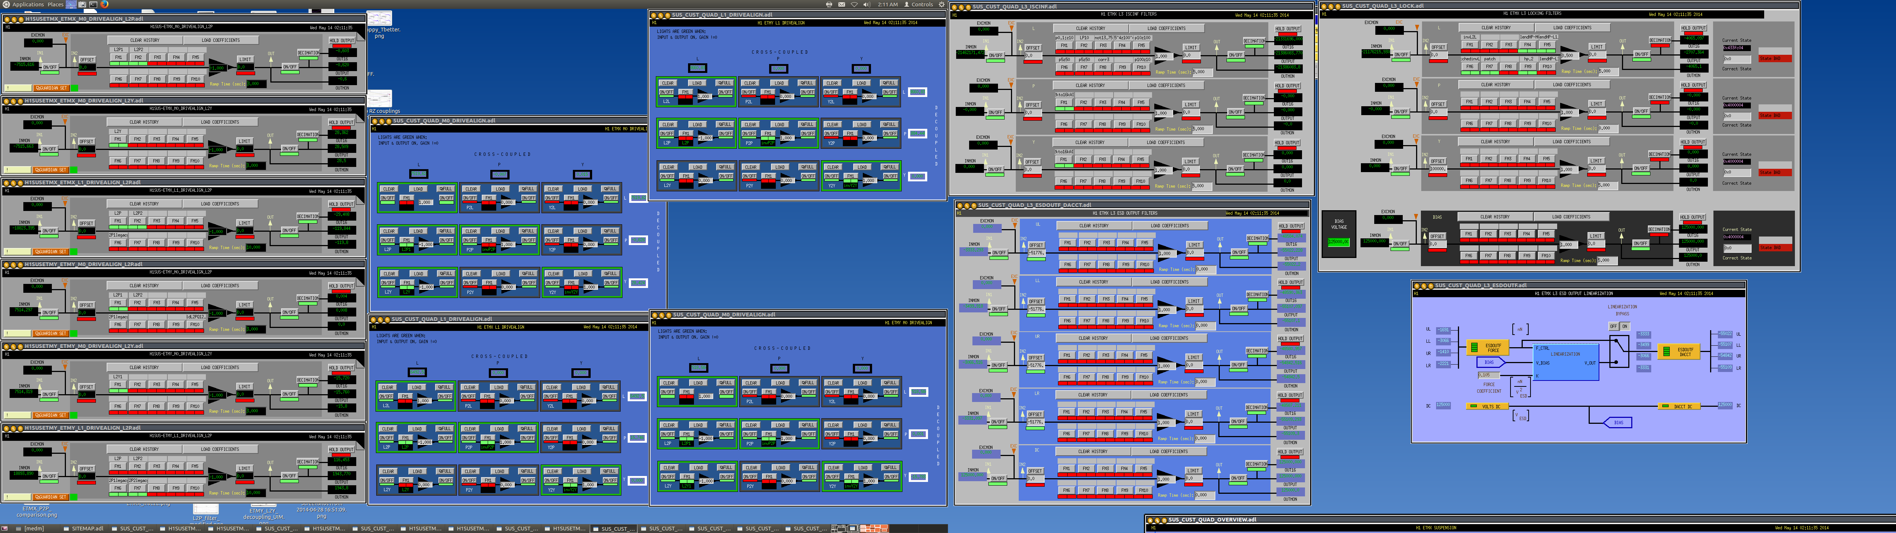Click EXC triangle in L3 LOCK P row

(1416, 85)
